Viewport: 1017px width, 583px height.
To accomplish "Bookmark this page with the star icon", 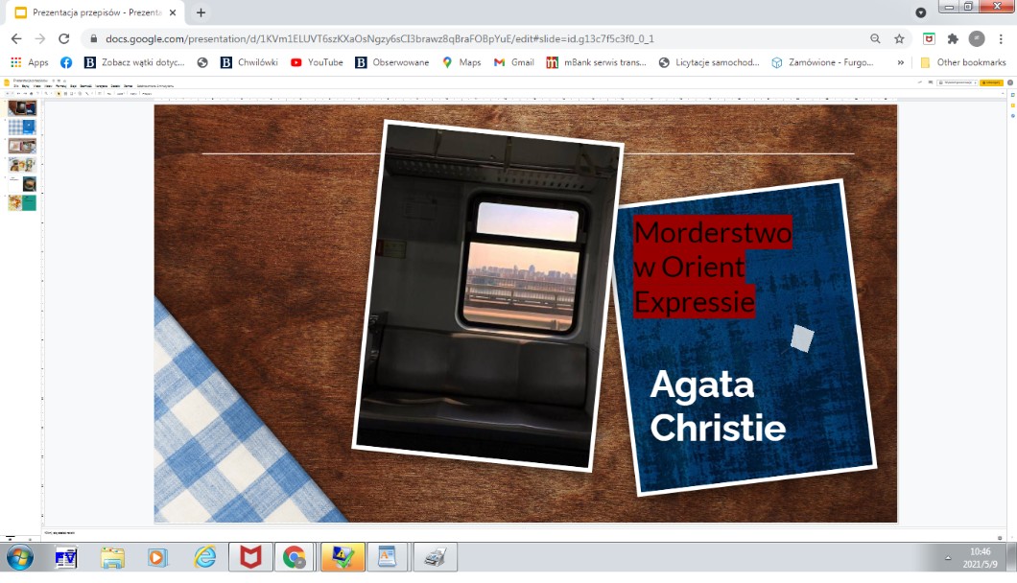I will coord(899,38).
